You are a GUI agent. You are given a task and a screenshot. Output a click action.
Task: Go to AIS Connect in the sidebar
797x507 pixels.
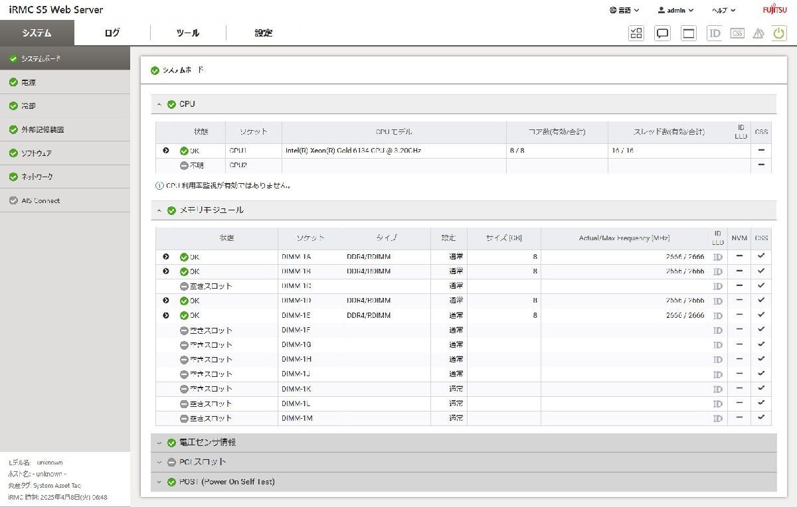(65, 200)
